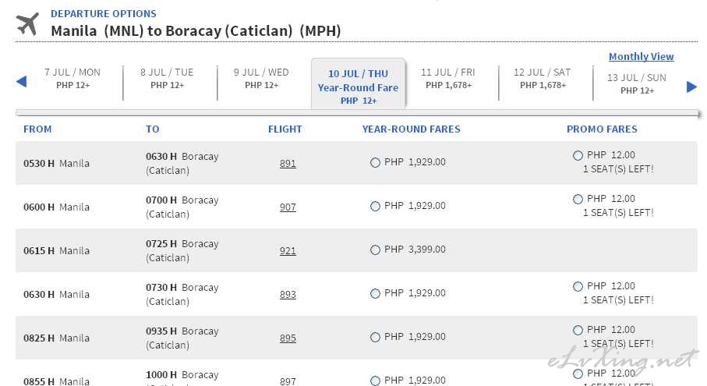Switch to 7 JUL / MON date tab
The height and width of the screenshot is (386, 707).
(x=72, y=79)
